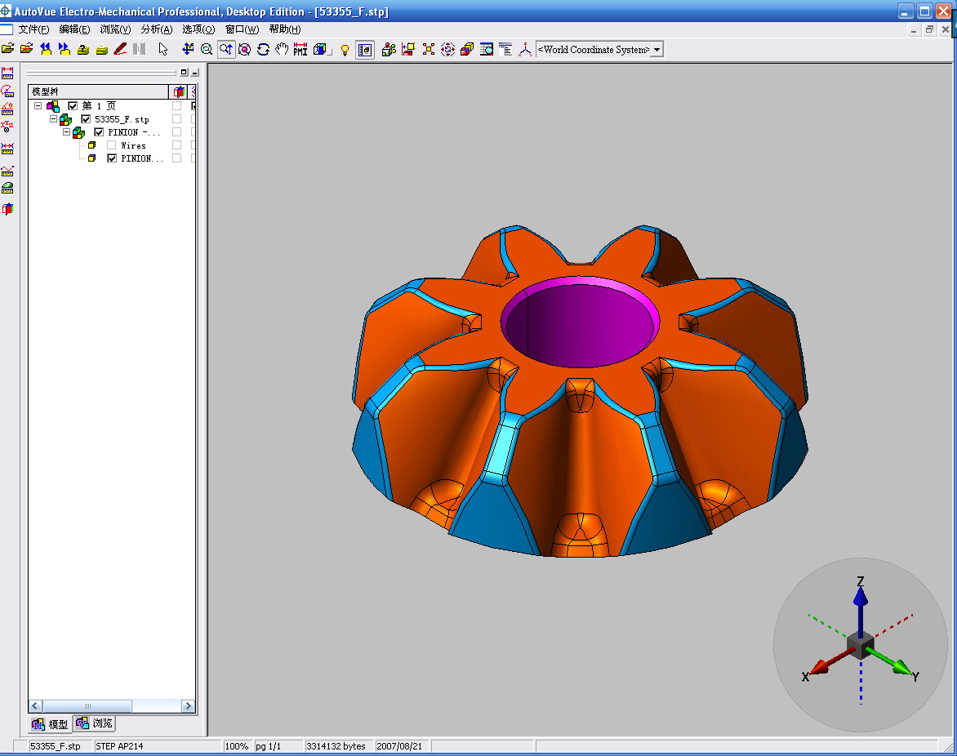Tick the section column box for PINION... body row
This screenshot has width=957, height=756.
(x=177, y=158)
